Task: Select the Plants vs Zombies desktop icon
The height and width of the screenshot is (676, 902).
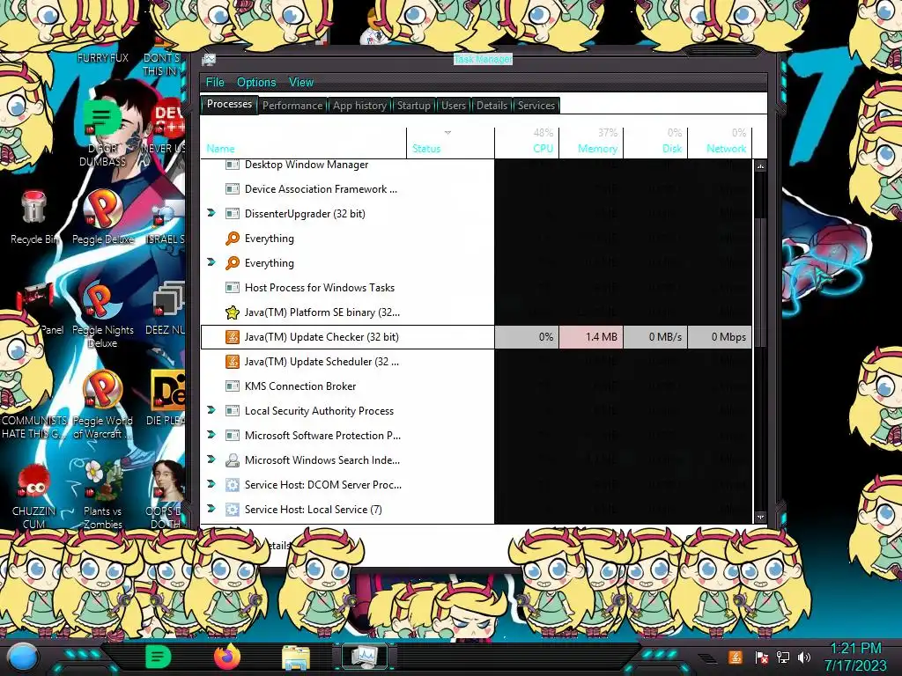Action: (x=102, y=495)
